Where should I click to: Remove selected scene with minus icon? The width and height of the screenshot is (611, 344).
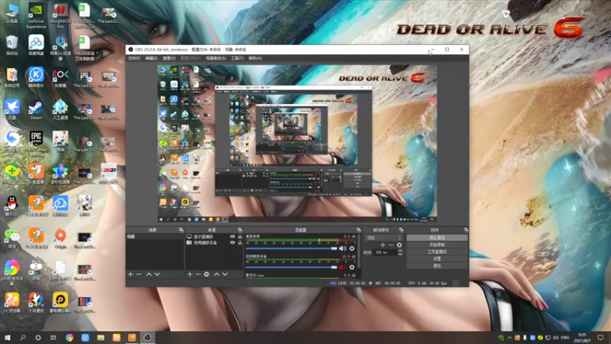(139, 274)
